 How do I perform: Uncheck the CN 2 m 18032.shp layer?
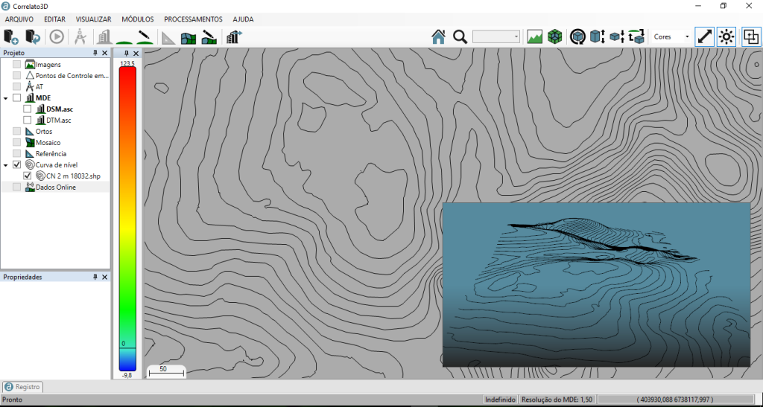28,176
